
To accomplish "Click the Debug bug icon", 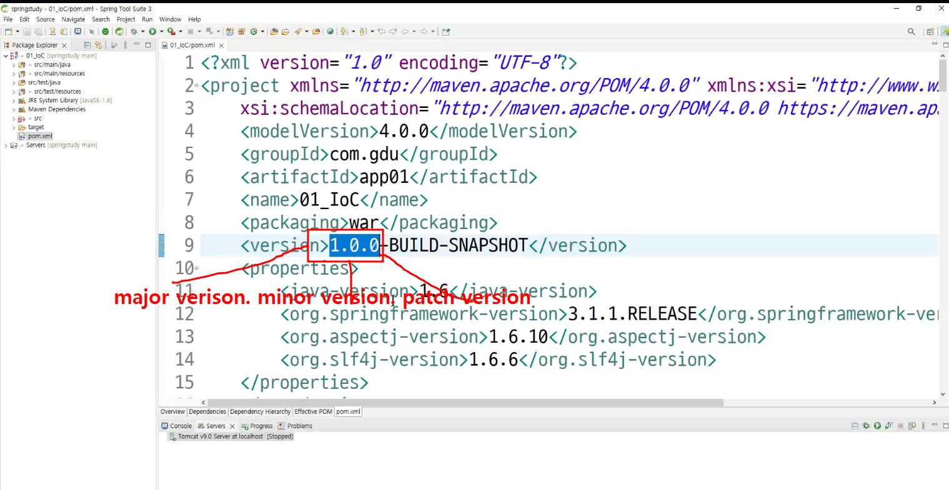I will pos(134,31).
